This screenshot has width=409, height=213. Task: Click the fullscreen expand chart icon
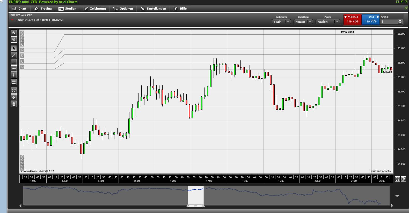[x=398, y=179]
